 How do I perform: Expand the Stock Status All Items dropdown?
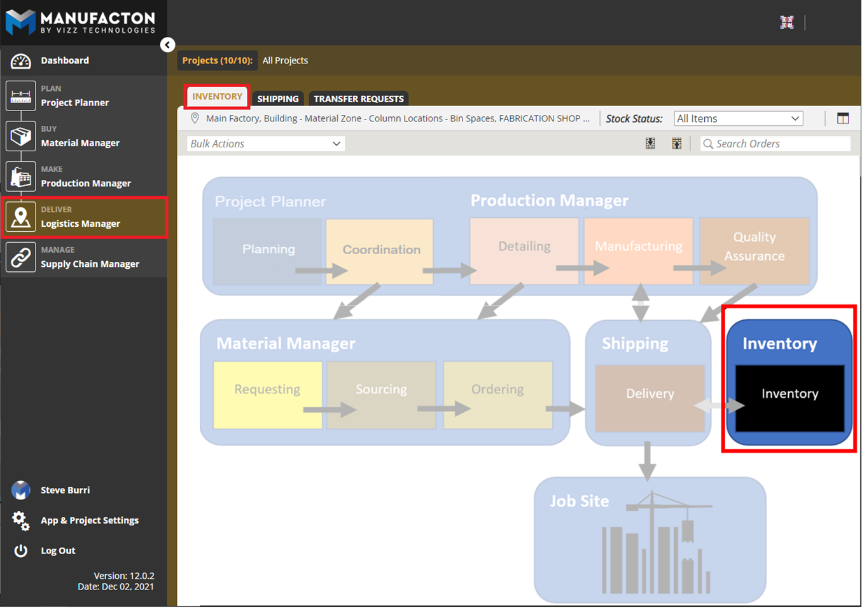pyautogui.click(x=737, y=119)
